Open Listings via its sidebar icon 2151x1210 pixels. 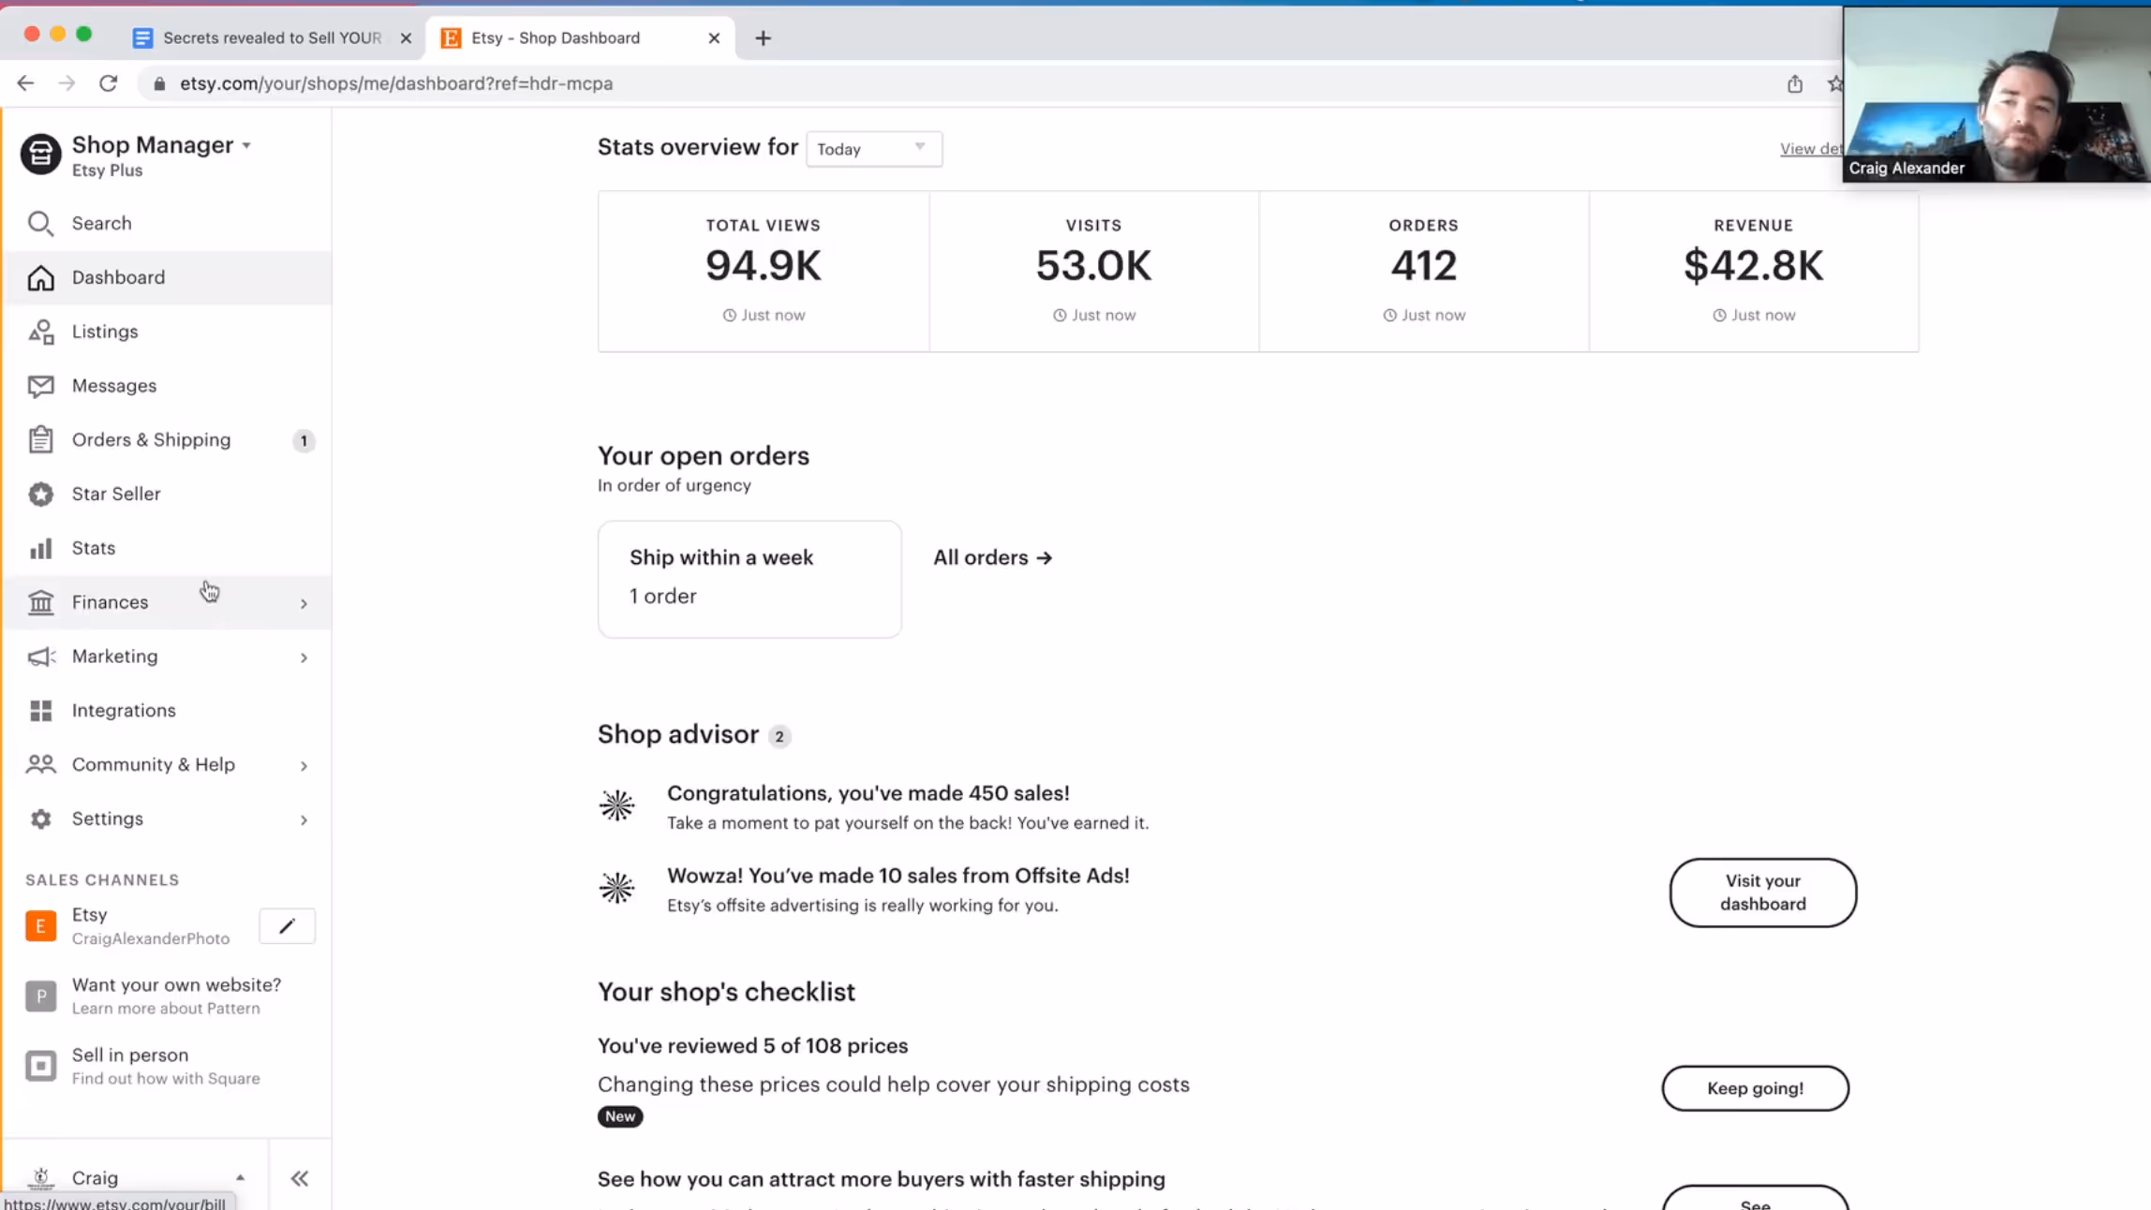(40, 332)
